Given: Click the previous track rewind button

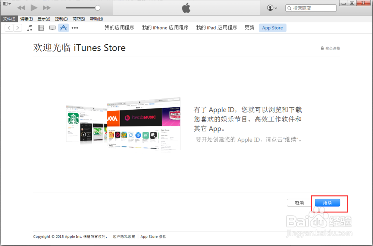Looking at the screenshot, I should [21, 8].
